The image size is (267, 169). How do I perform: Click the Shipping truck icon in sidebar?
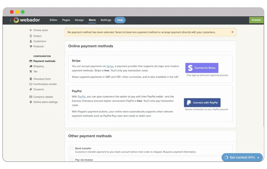click(31, 66)
